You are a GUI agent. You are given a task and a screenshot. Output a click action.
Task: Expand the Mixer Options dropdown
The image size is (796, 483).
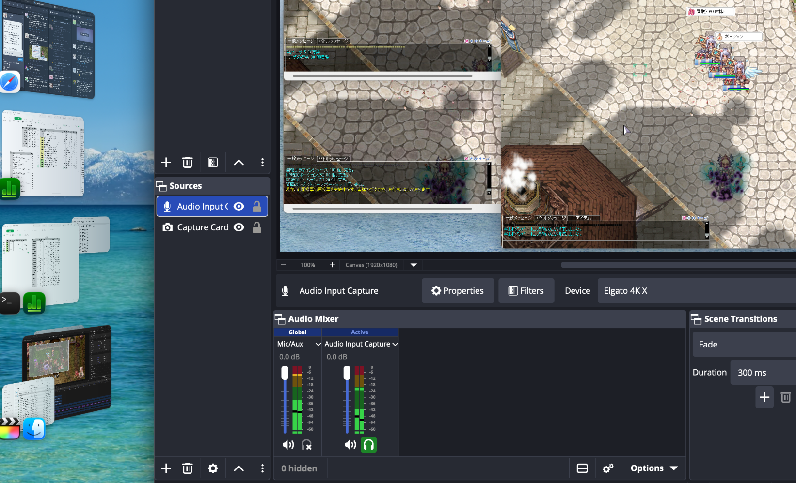[653, 468]
